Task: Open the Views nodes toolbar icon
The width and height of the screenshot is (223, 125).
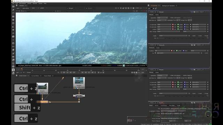Action: coord(13,47)
